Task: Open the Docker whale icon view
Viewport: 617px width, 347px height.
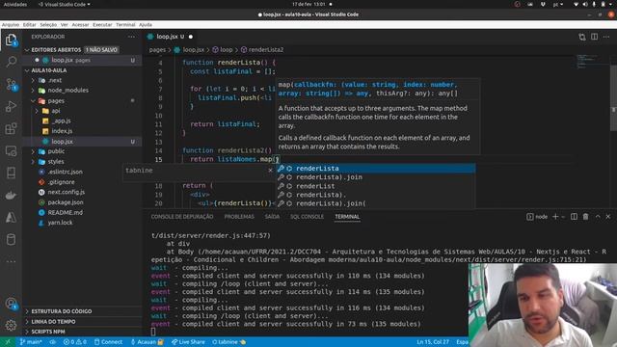Action: point(11,195)
